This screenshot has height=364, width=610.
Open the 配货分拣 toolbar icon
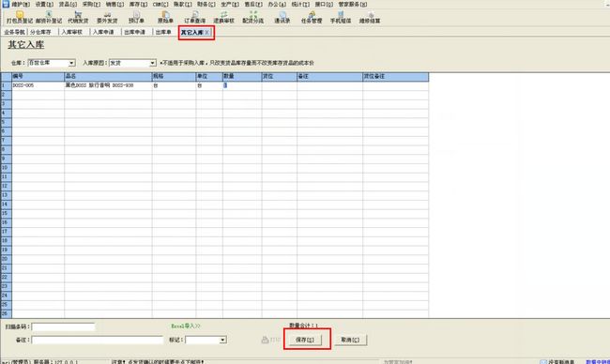252,18
